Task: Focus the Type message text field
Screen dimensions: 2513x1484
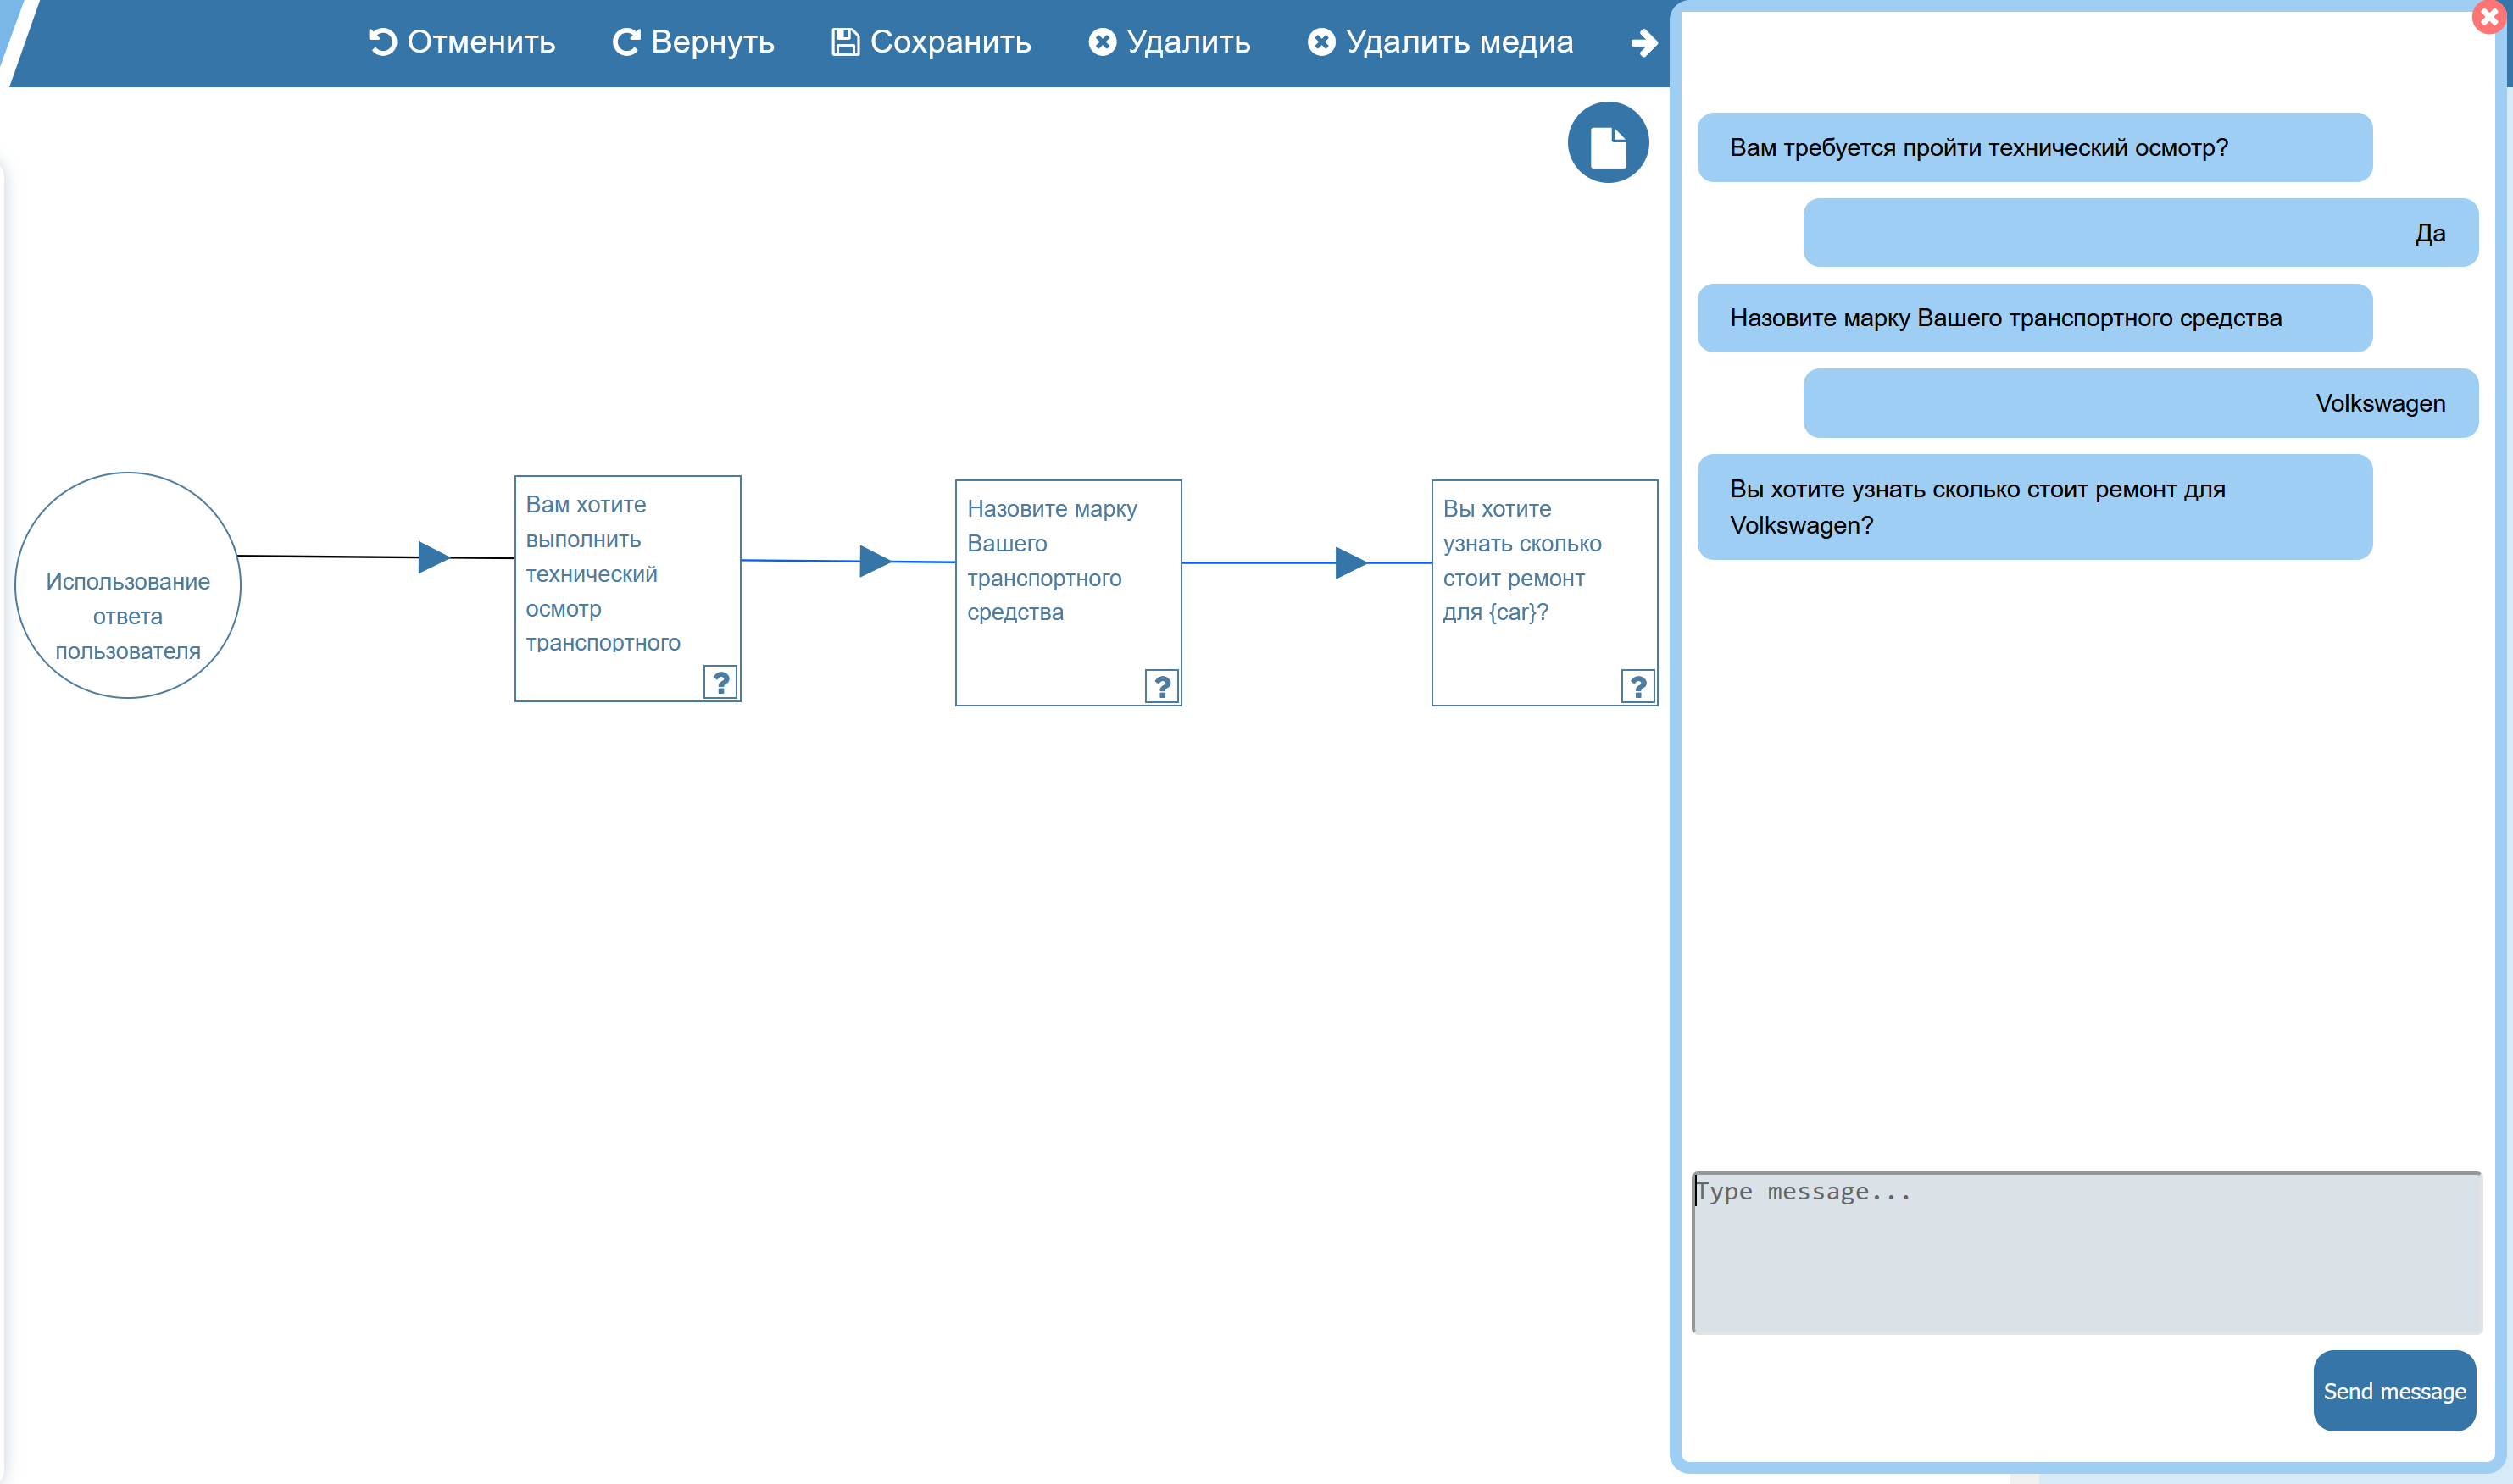Action: 2086,1252
